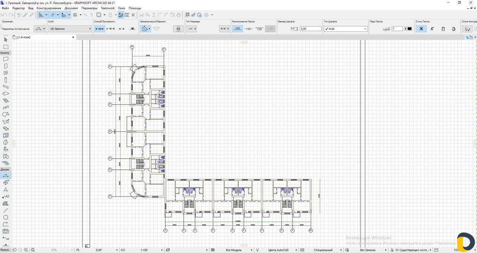The image size is (477, 253).
Task: Select the Door tool in toolbox
Action: (6, 66)
